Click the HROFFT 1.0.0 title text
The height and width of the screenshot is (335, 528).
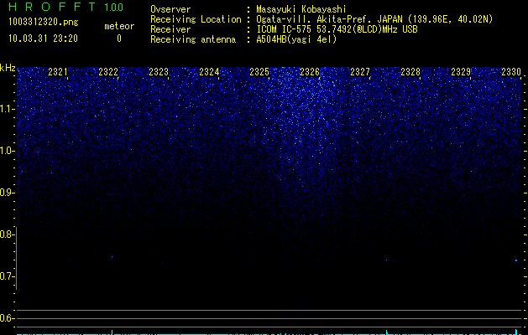click(66, 7)
